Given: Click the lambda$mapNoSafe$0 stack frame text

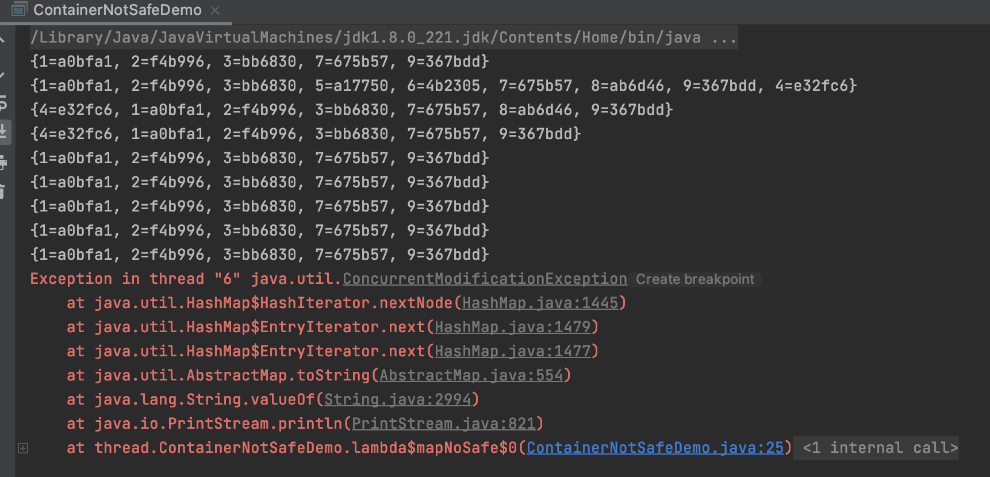Looking at the screenshot, I should click(306, 448).
